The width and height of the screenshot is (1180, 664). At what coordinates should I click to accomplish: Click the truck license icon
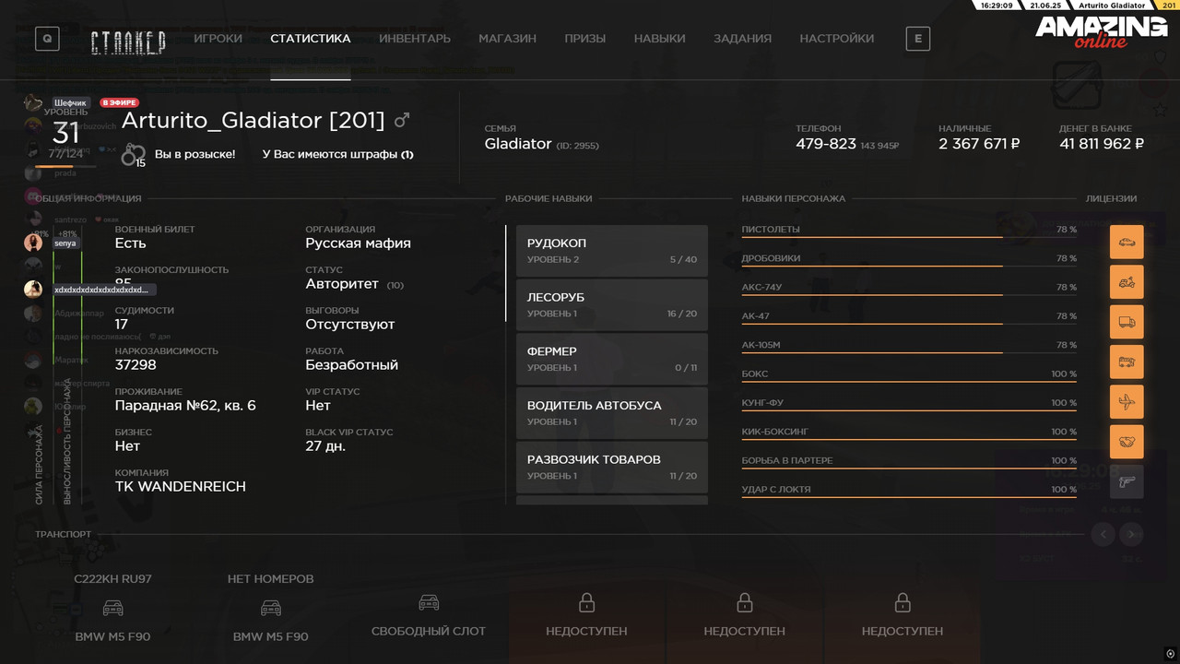(1127, 322)
